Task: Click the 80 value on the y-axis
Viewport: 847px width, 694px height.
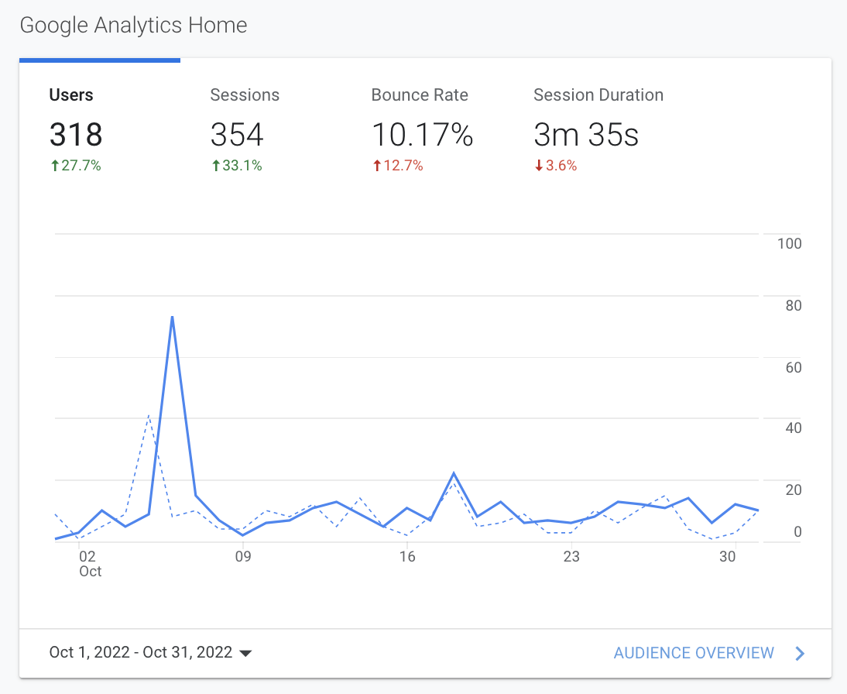Action: (x=794, y=306)
